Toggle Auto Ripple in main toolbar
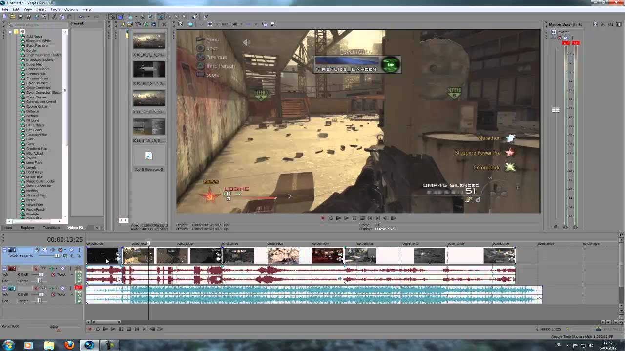This screenshot has height=351, width=625. [x=129, y=17]
